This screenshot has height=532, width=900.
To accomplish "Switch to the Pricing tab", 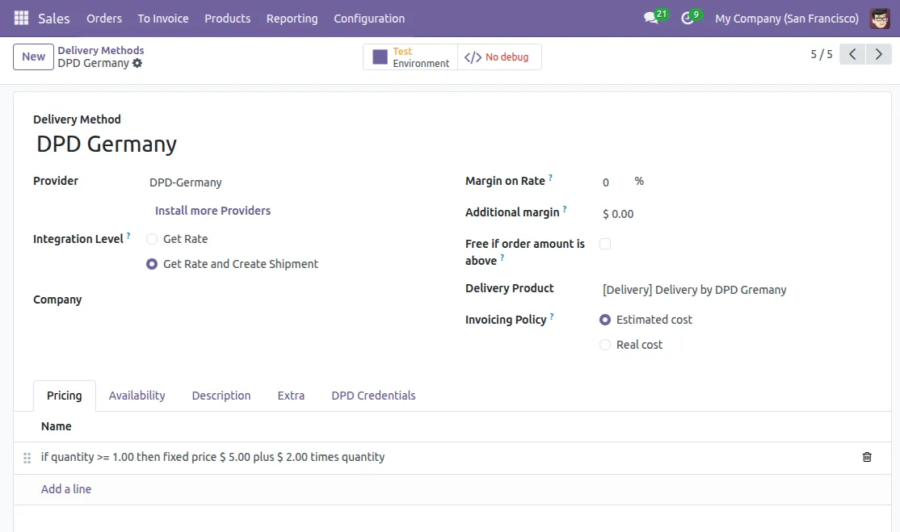I will pos(65,396).
